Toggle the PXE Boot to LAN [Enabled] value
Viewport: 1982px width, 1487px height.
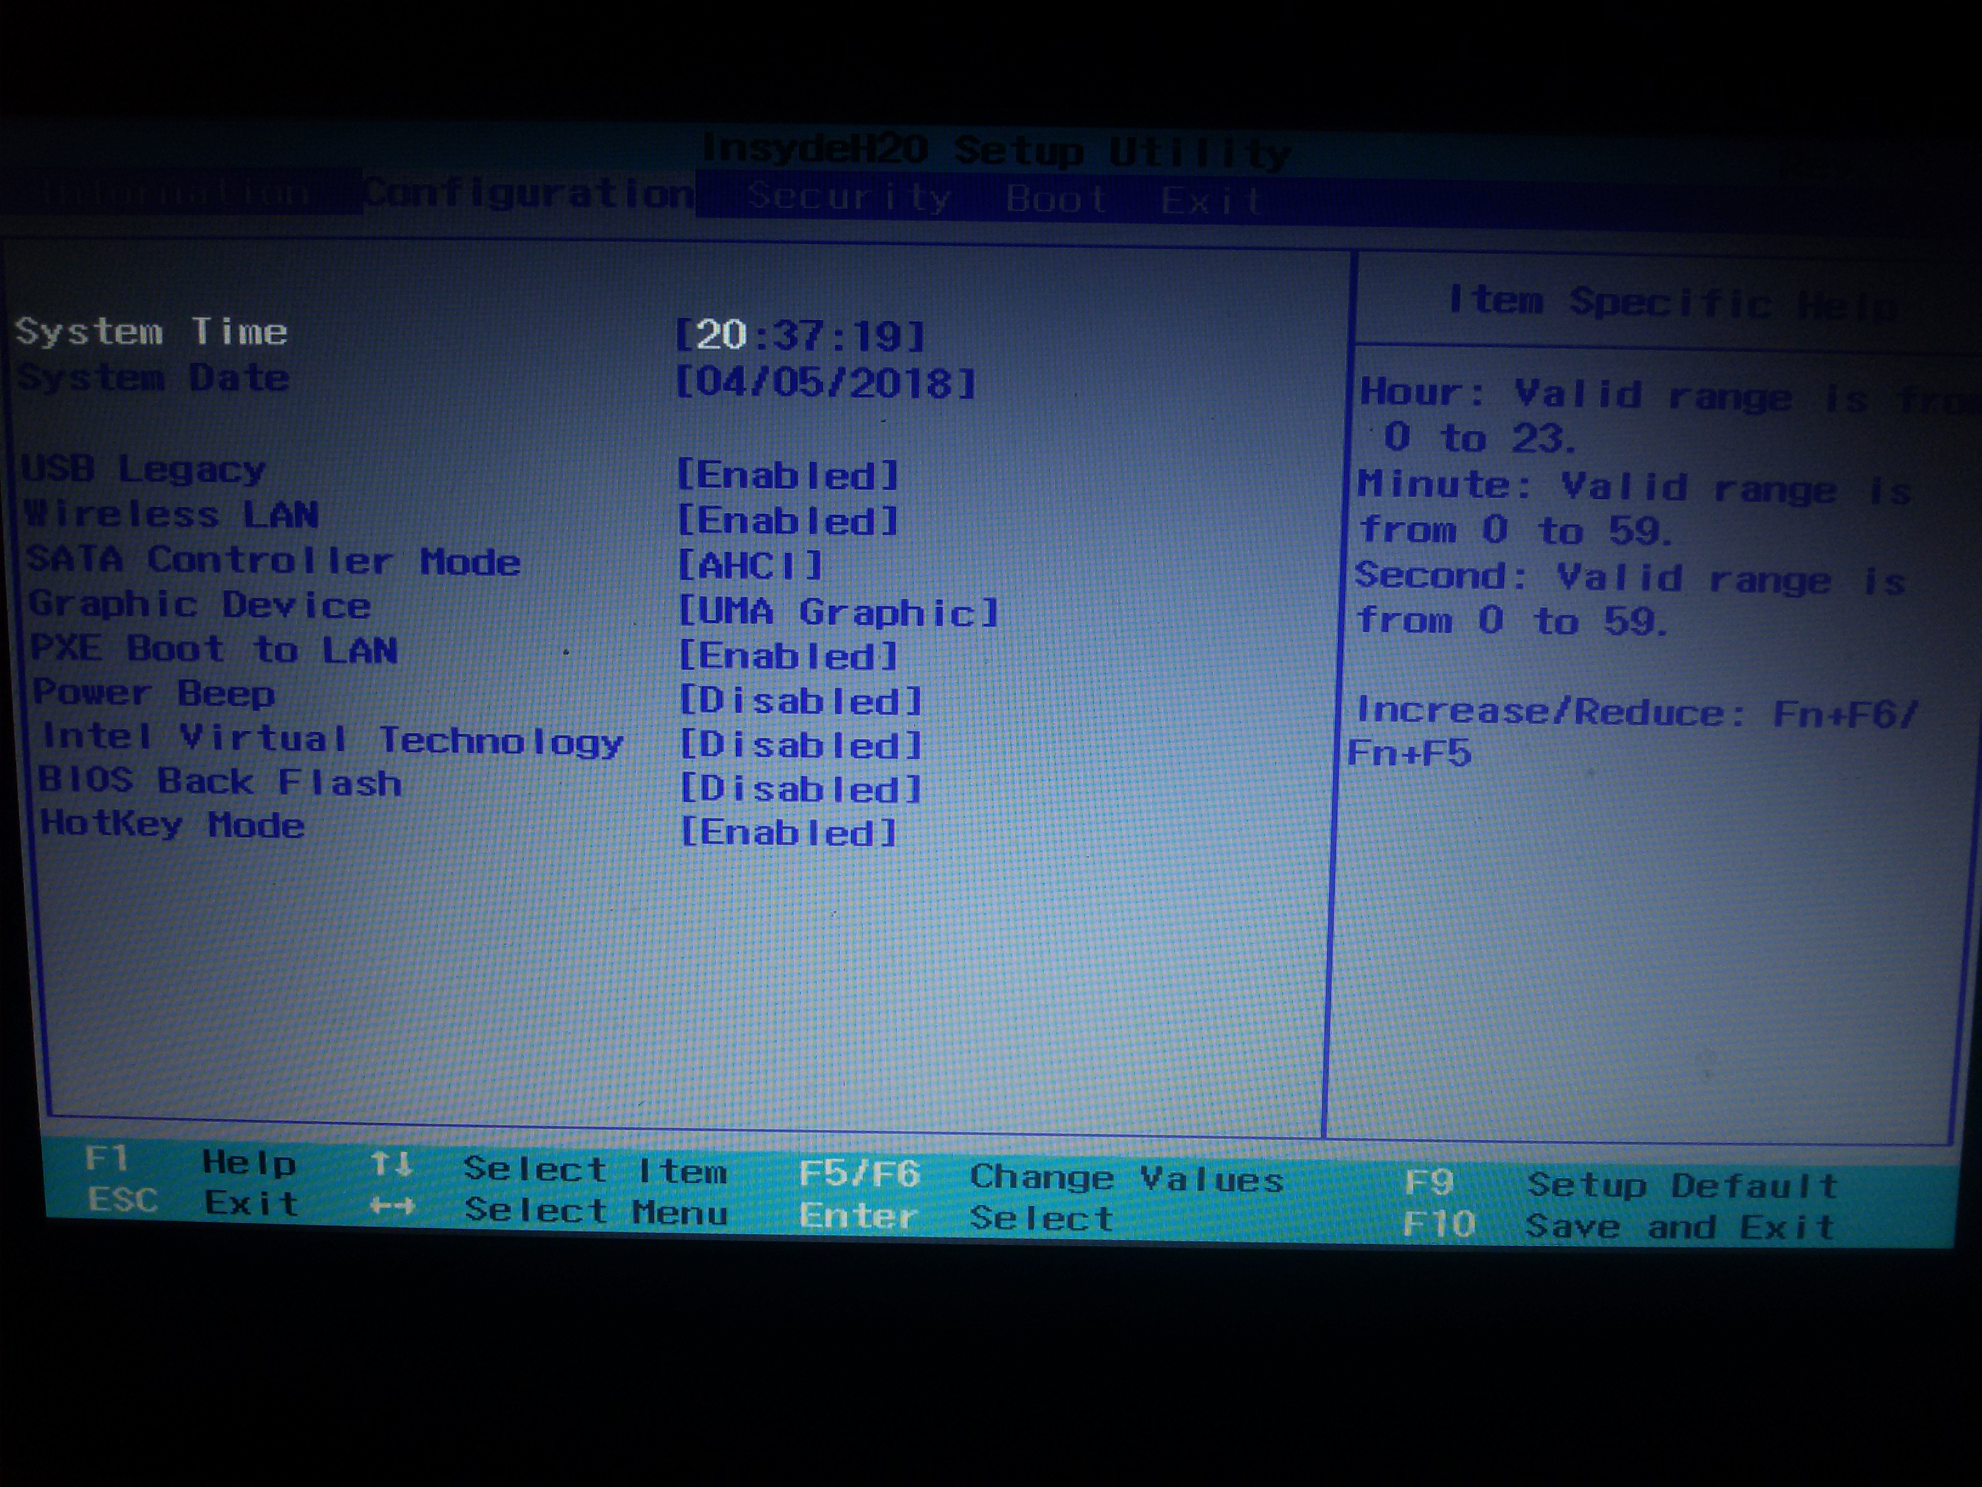pos(789,656)
